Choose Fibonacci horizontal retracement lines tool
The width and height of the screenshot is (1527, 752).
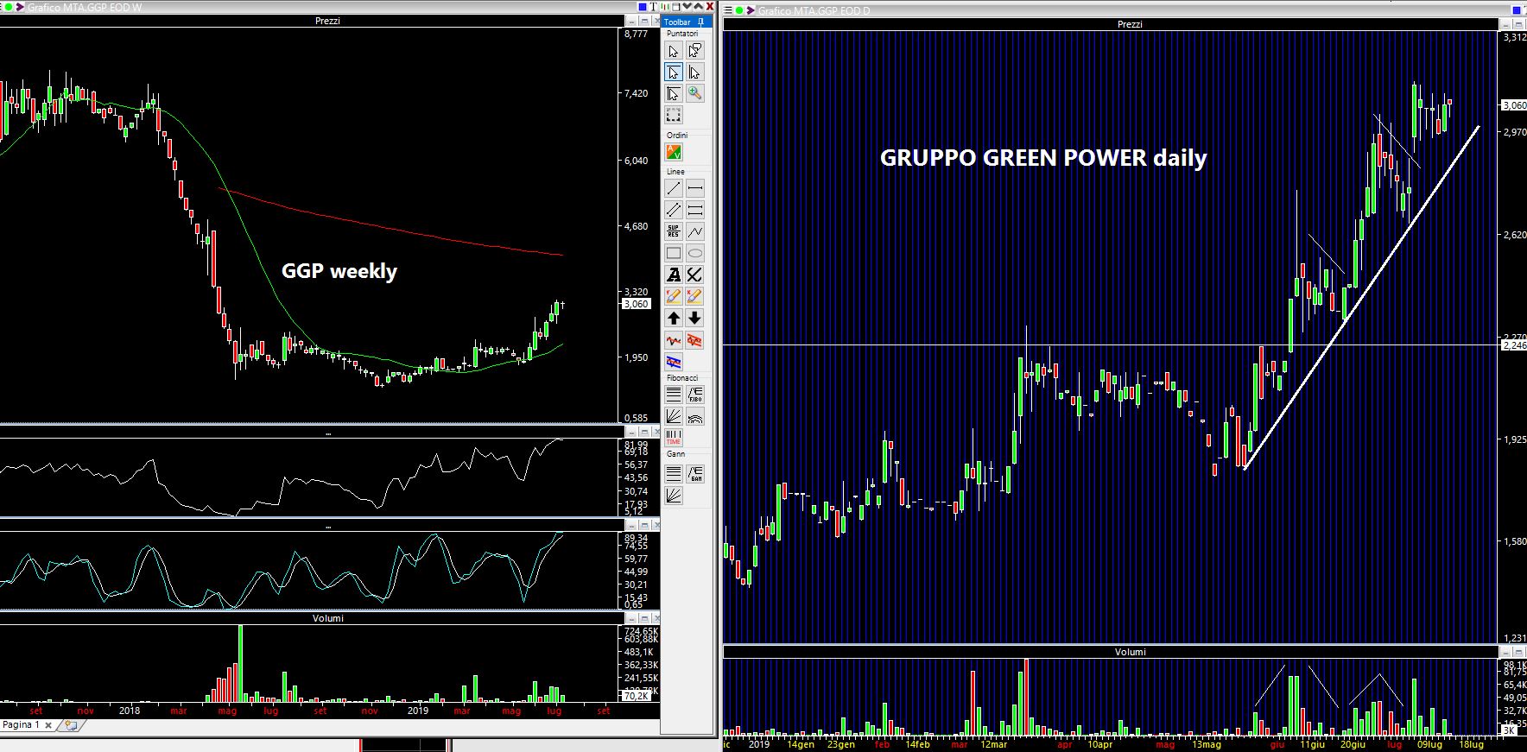click(674, 395)
